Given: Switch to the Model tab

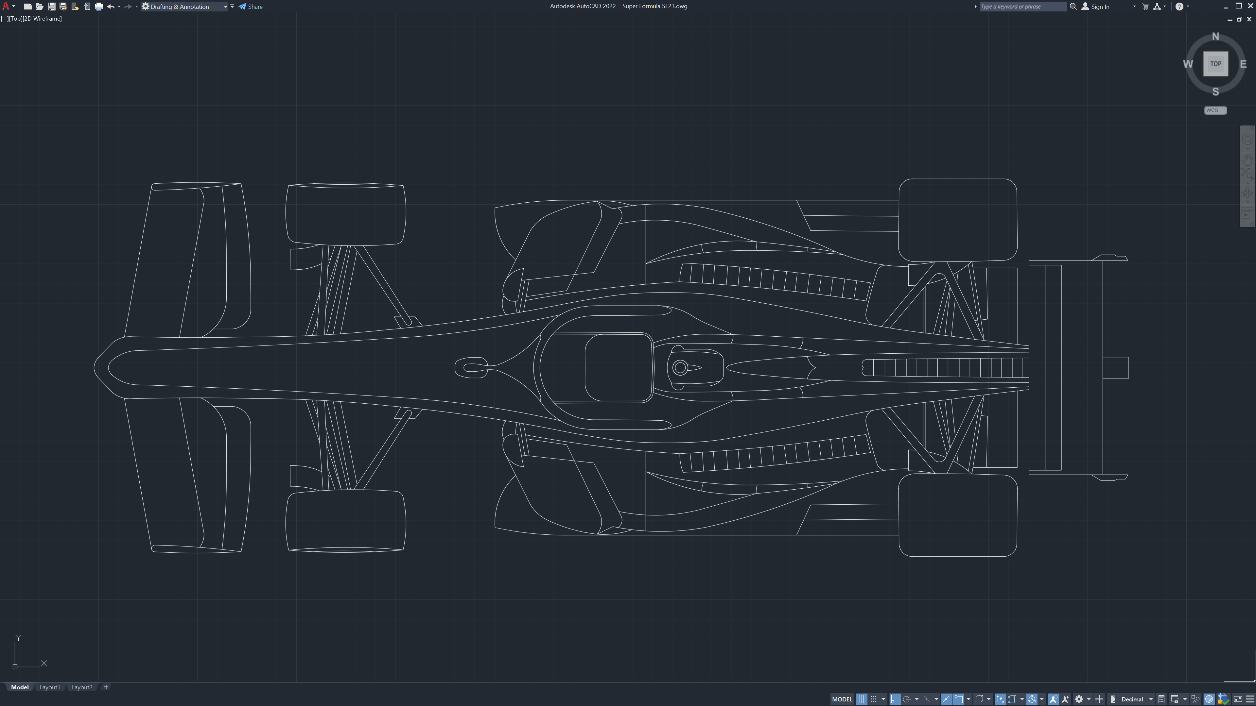Looking at the screenshot, I should 20,687.
